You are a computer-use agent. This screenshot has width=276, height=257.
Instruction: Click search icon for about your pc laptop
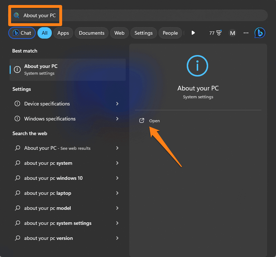(x=17, y=193)
